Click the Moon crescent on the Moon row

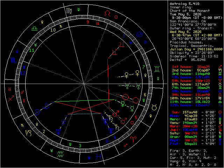tap(220, 116)
